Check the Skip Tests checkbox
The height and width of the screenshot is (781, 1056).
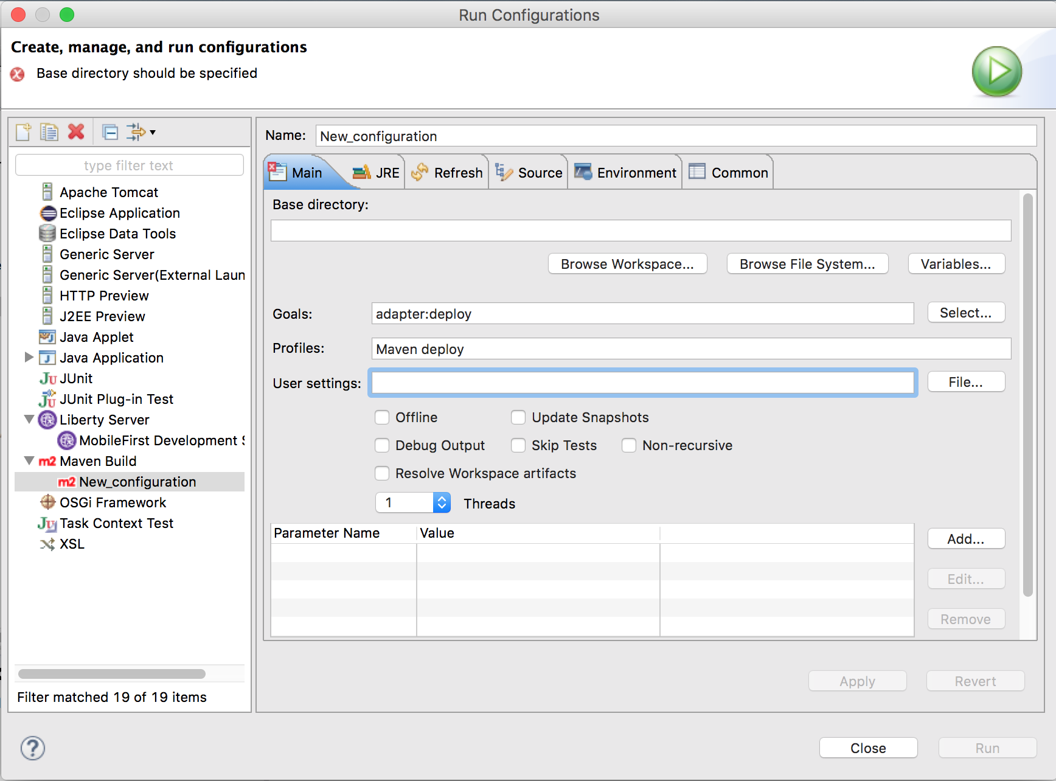[x=518, y=445]
